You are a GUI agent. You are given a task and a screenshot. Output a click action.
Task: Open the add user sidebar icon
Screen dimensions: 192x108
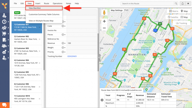[4, 16]
